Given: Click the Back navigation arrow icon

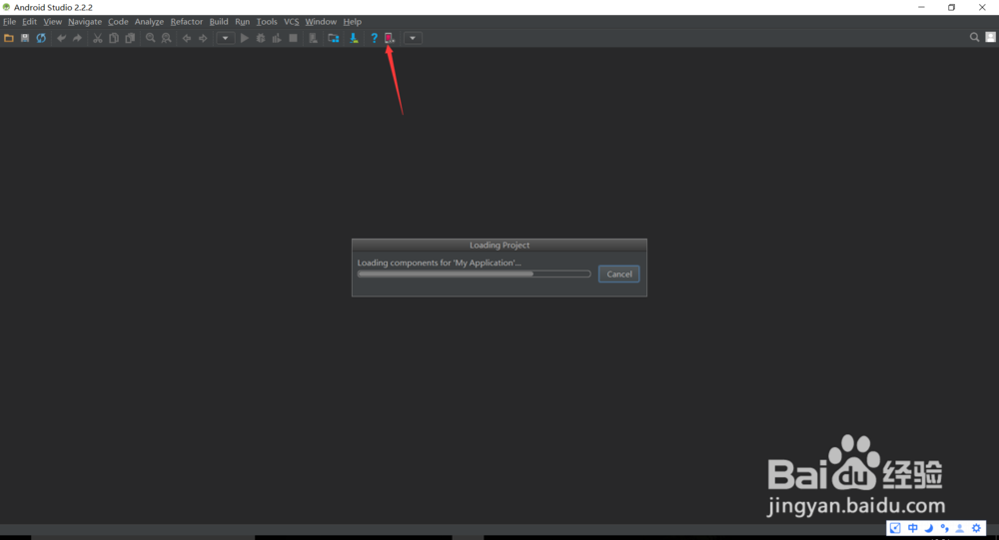Looking at the screenshot, I should (x=187, y=38).
